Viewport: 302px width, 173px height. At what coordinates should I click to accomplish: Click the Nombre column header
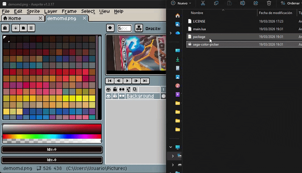197,13
